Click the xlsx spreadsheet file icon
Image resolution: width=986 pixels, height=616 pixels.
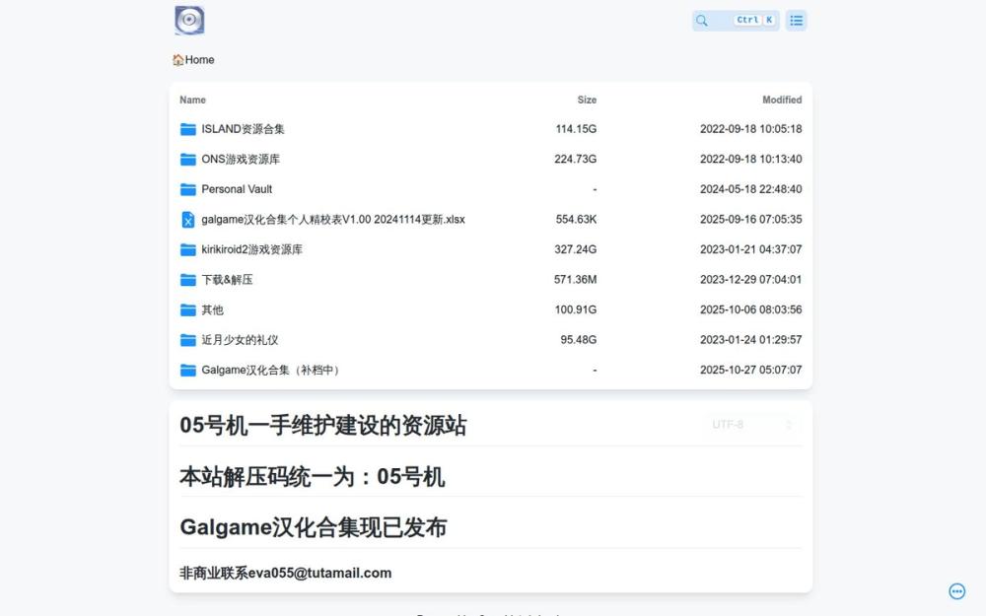tap(188, 220)
